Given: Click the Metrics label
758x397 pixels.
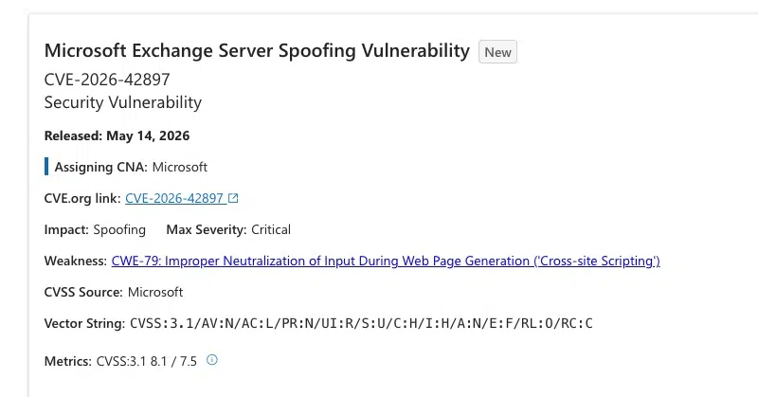Looking at the screenshot, I should tap(67, 361).
